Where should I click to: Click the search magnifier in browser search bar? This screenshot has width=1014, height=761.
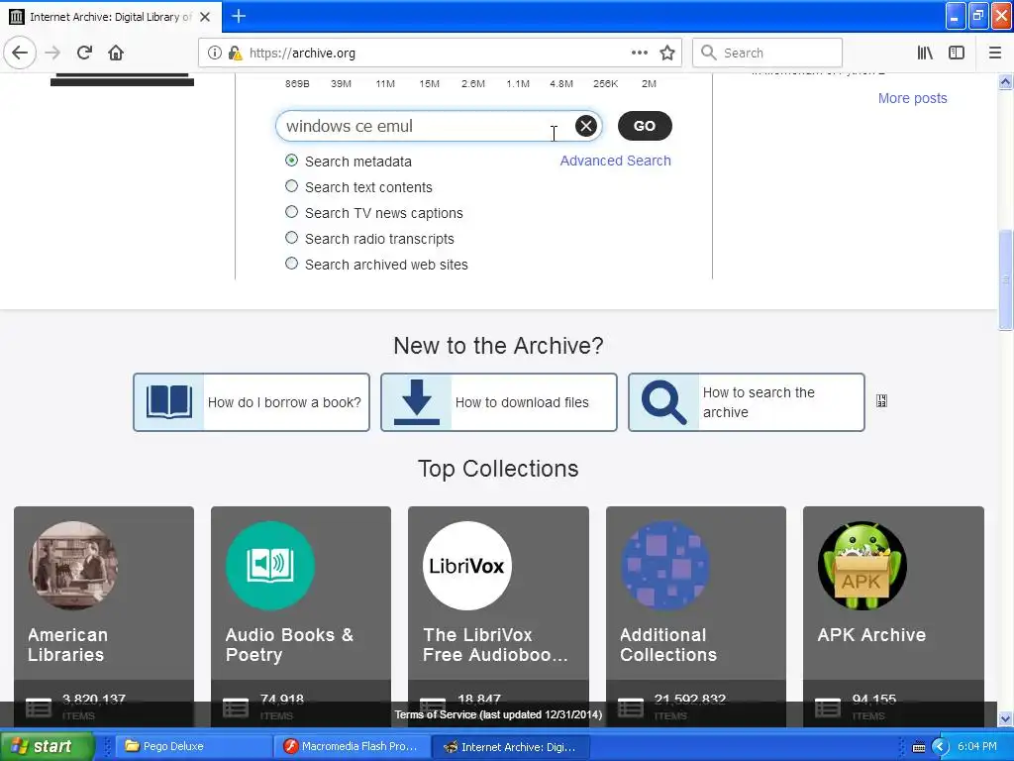pos(709,53)
